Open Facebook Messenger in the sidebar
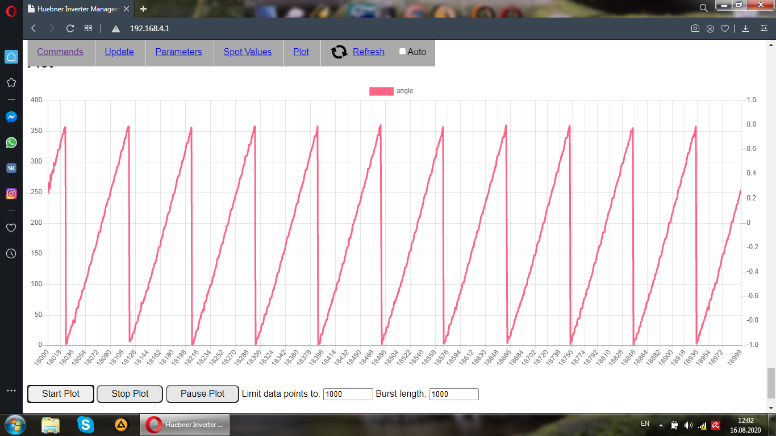 tap(11, 117)
